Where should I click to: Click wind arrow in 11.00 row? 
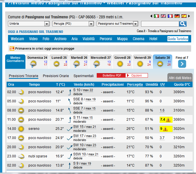tap(70, 120)
